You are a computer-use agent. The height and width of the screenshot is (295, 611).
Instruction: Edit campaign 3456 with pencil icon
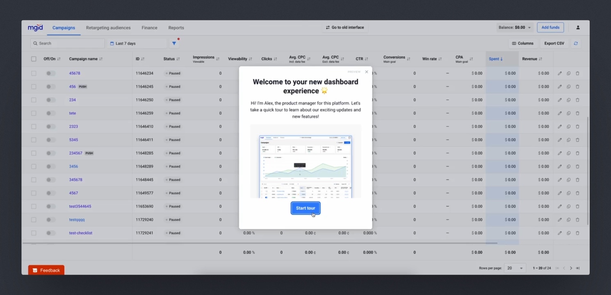click(560, 167)
